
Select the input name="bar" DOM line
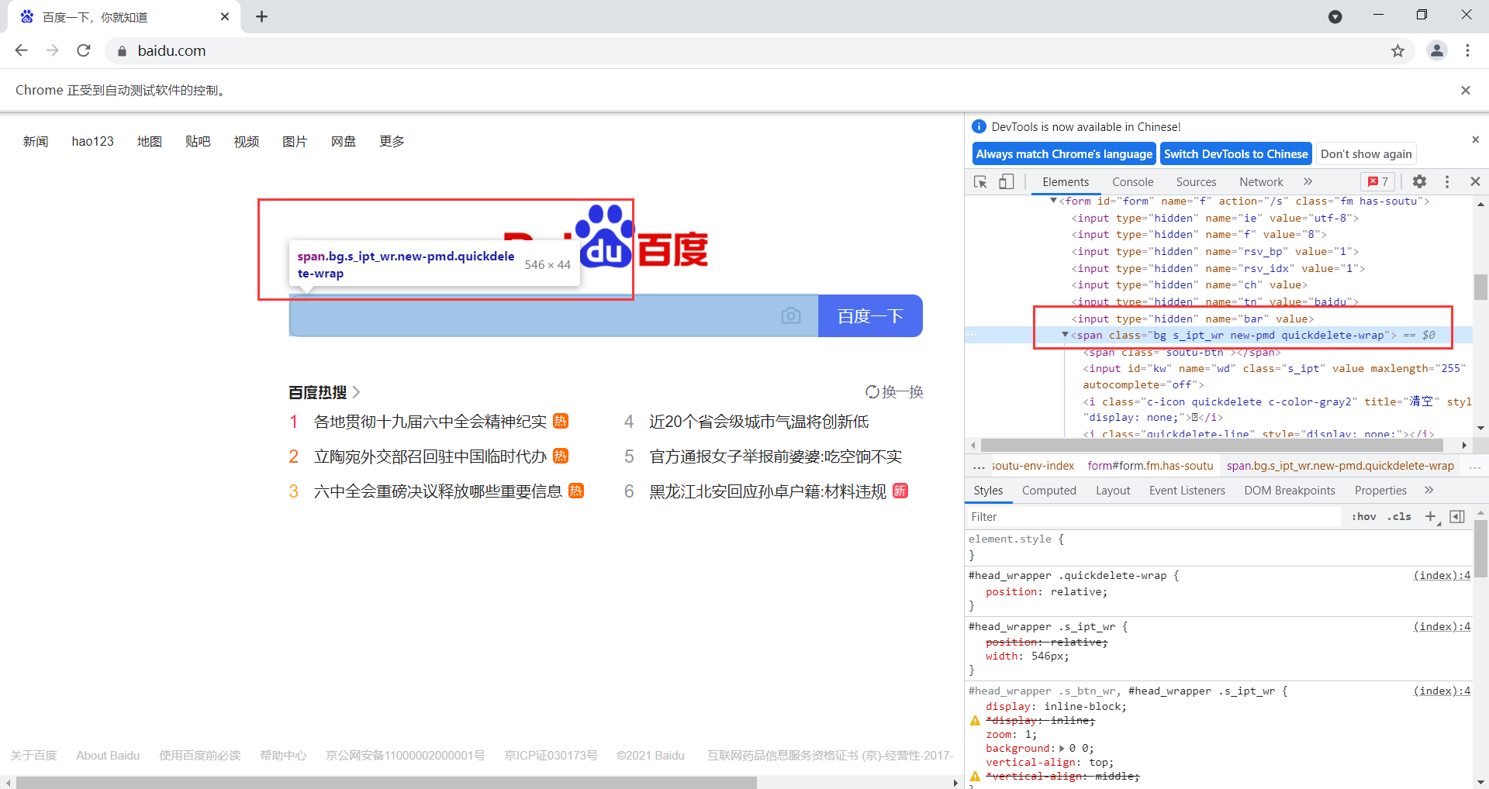click(1193, 319)
